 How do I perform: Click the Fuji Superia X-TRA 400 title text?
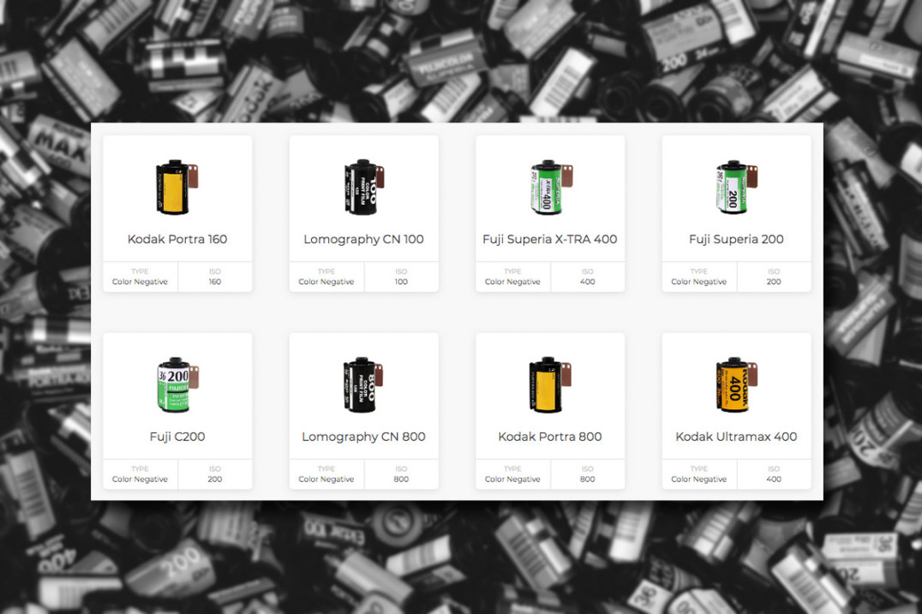[x=550, y=239]
